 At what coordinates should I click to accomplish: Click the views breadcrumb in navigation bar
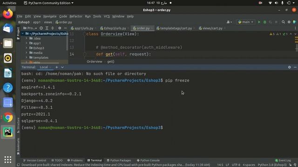[48, 22]
